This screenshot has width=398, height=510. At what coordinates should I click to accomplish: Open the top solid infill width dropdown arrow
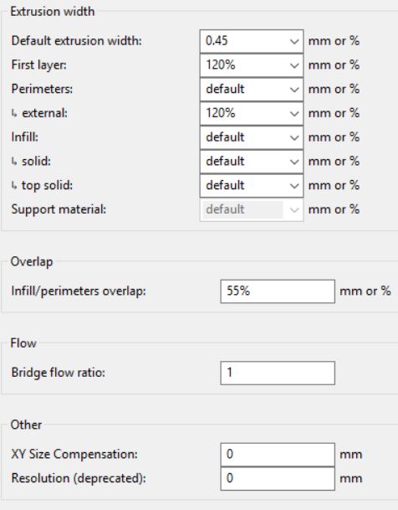tap(294, 186)
